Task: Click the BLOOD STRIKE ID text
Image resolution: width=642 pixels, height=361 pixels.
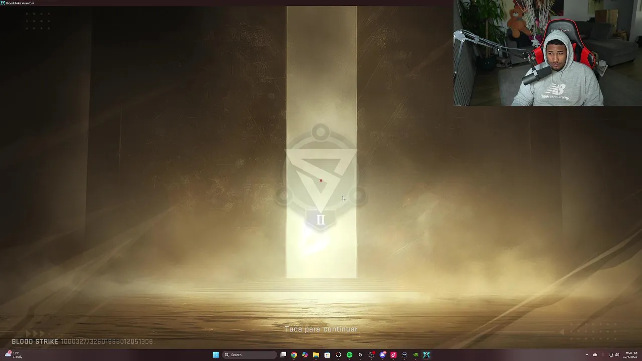Action: coord(82,341)
